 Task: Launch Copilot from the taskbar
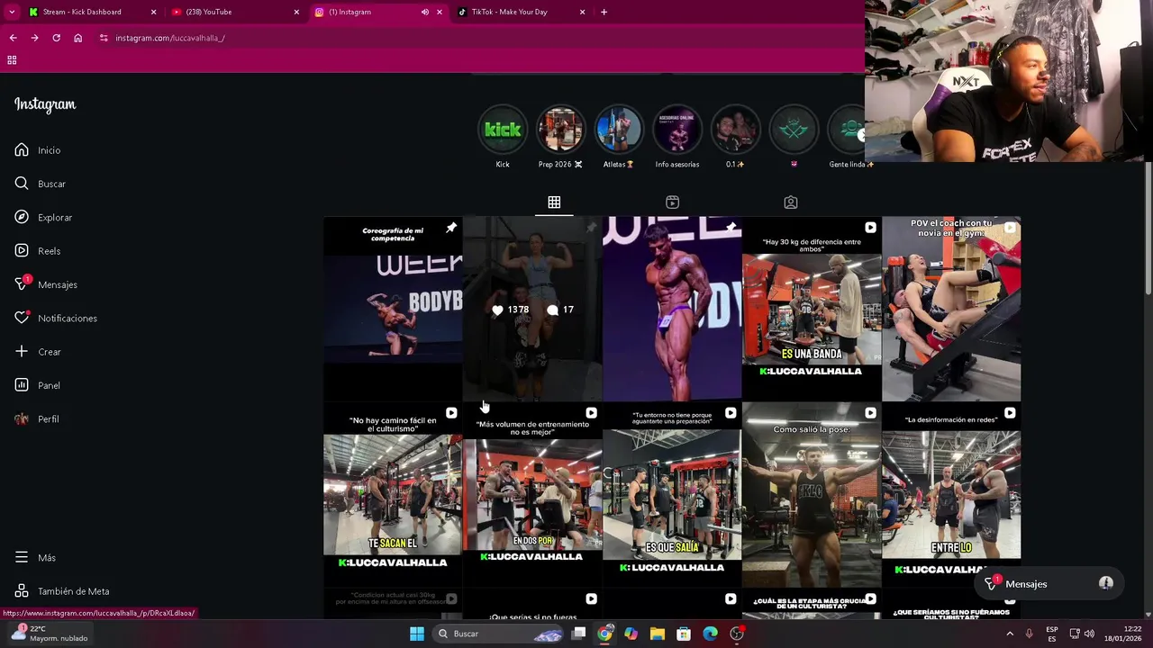(631, 634)
